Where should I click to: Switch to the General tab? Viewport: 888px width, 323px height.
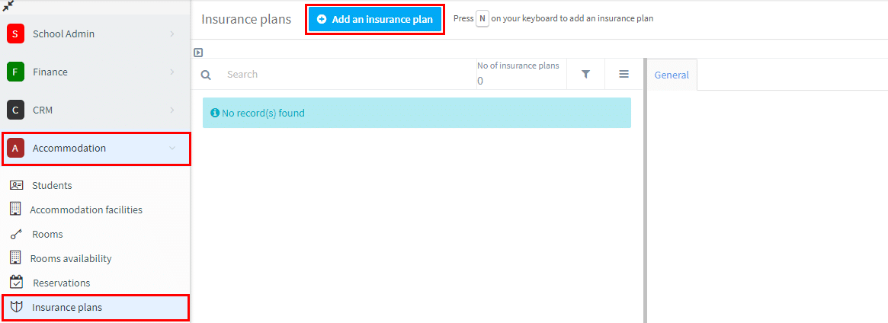click(x=672, y=75)
